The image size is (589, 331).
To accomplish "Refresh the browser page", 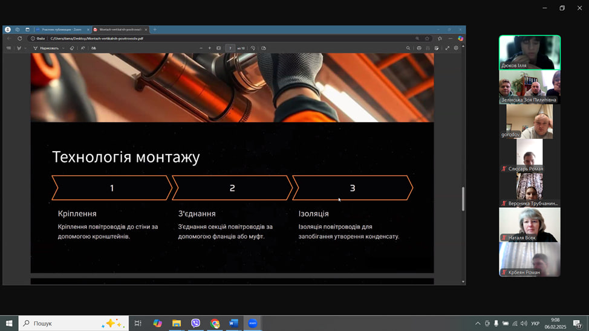I will pyautogui.click(x=19, y=39).
